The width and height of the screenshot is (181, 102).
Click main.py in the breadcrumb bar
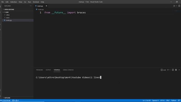click(x=41, y=9)
